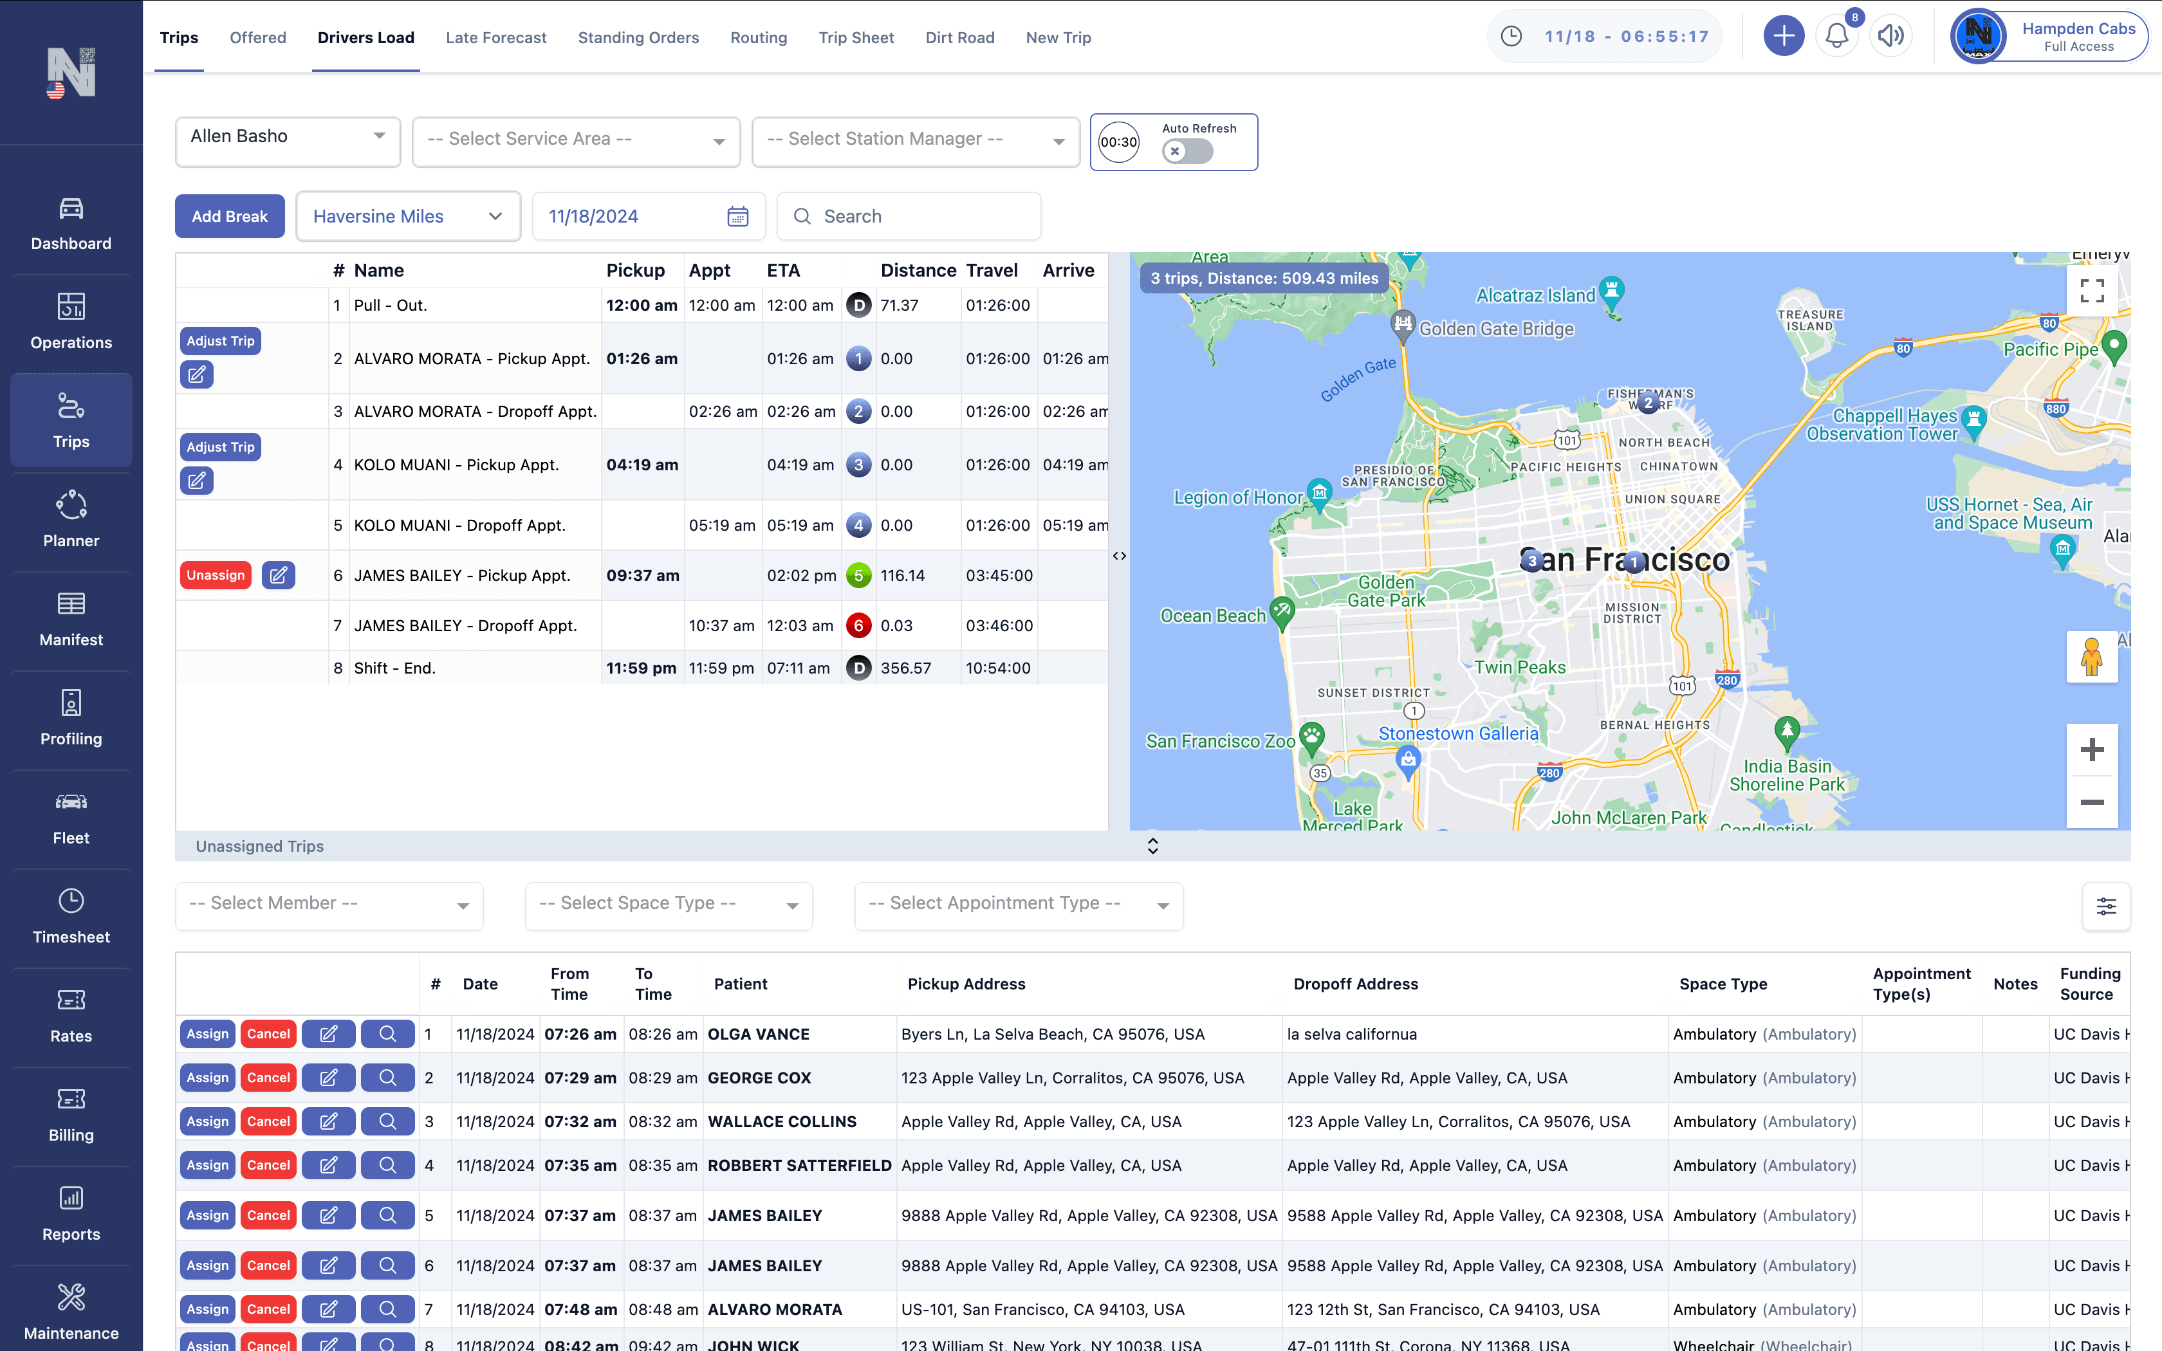Screen dimensions: 2162x1351
Task: Mute sound via speaker icon
Action: [x=1890, y=37]
